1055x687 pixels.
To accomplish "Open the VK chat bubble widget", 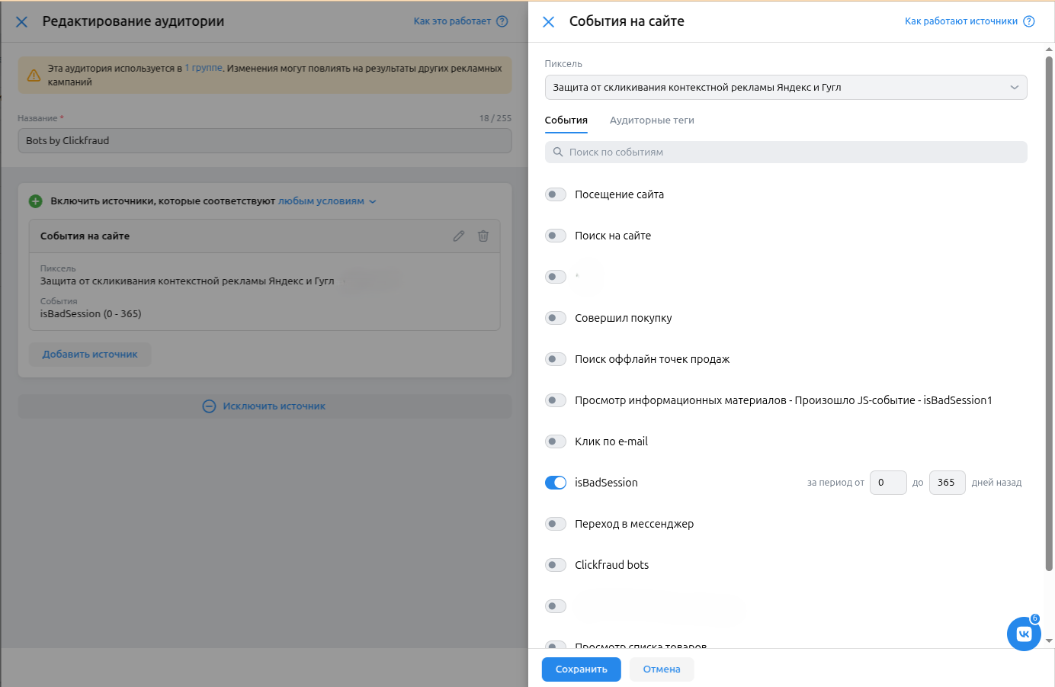I will 1024,634.
